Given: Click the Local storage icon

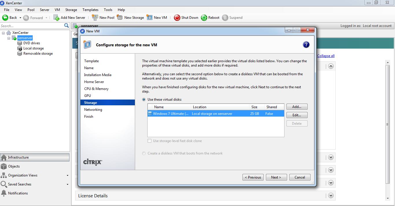Looking at the screenshot, I should [x=20, y=48].
